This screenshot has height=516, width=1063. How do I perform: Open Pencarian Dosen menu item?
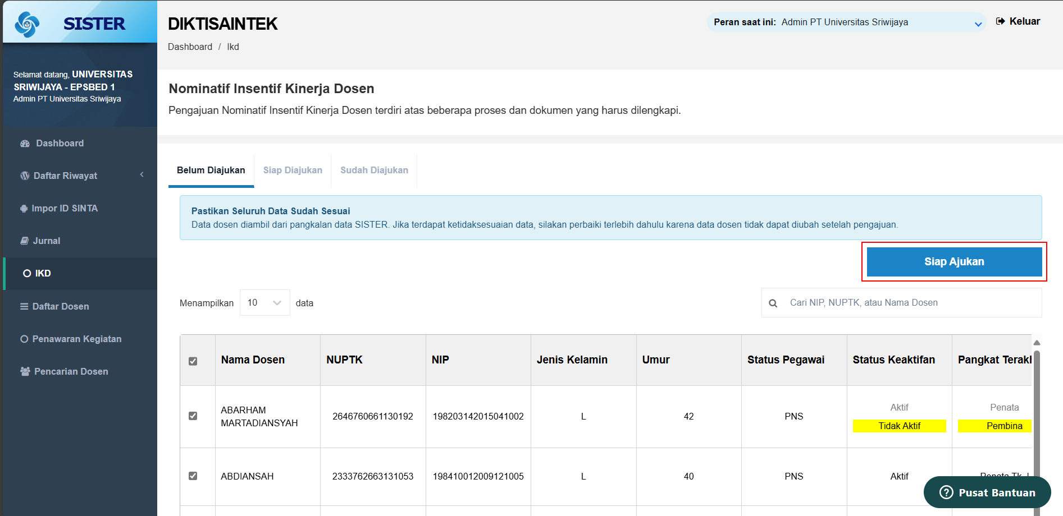pyautogui.click(x=80, y=372)
